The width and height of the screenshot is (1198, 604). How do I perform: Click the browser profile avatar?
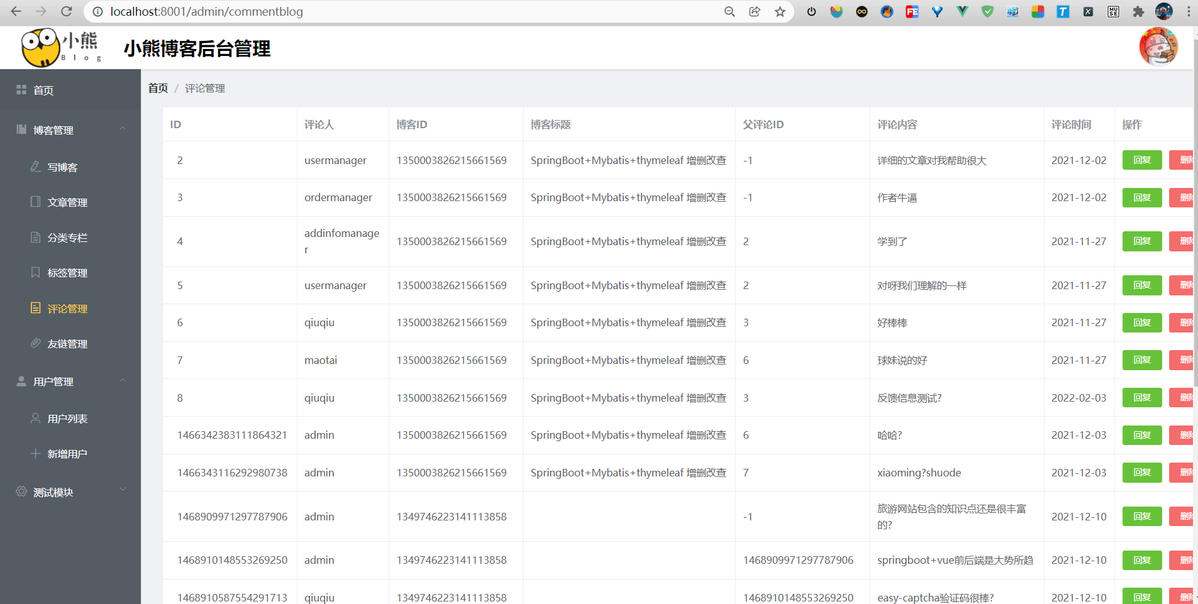pyautogui.click(x=1164, y=11)
